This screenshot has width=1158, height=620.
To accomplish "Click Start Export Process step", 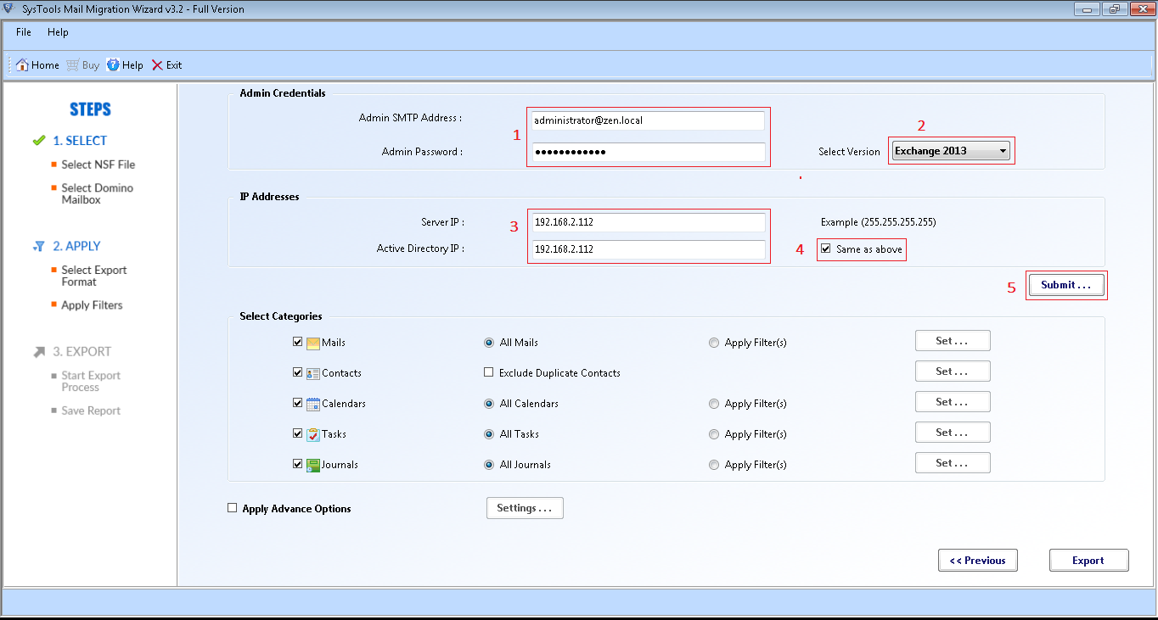I will [91, 382].
